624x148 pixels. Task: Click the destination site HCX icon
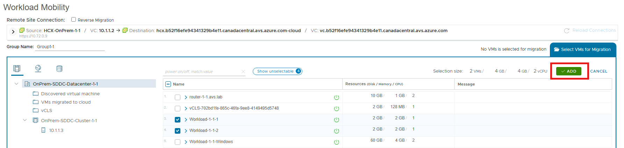(x=125, y=30)
